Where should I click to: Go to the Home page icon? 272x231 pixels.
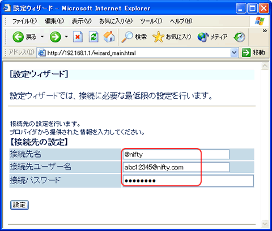click(109, 37)
